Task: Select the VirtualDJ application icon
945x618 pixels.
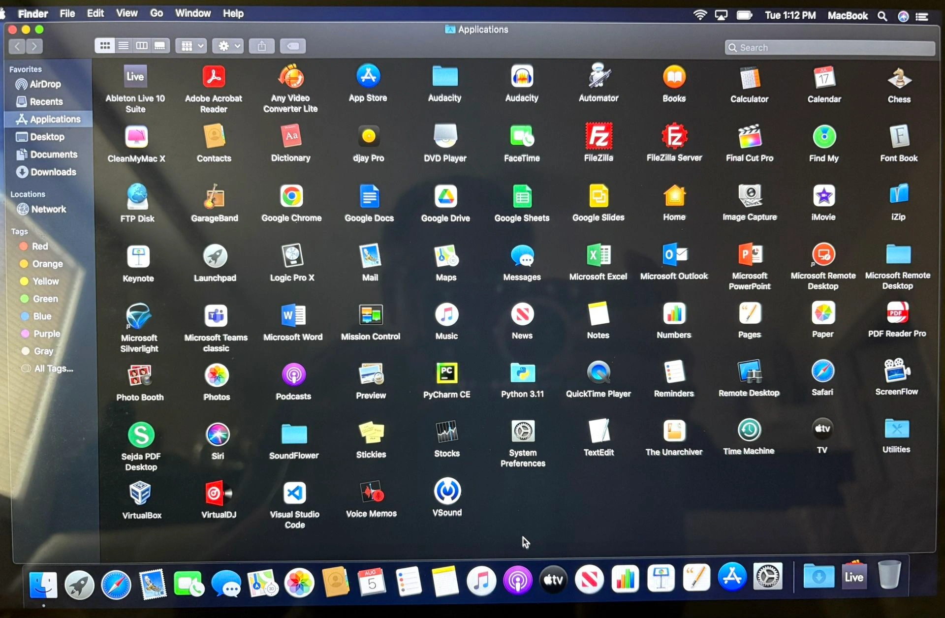Action: 218,493
